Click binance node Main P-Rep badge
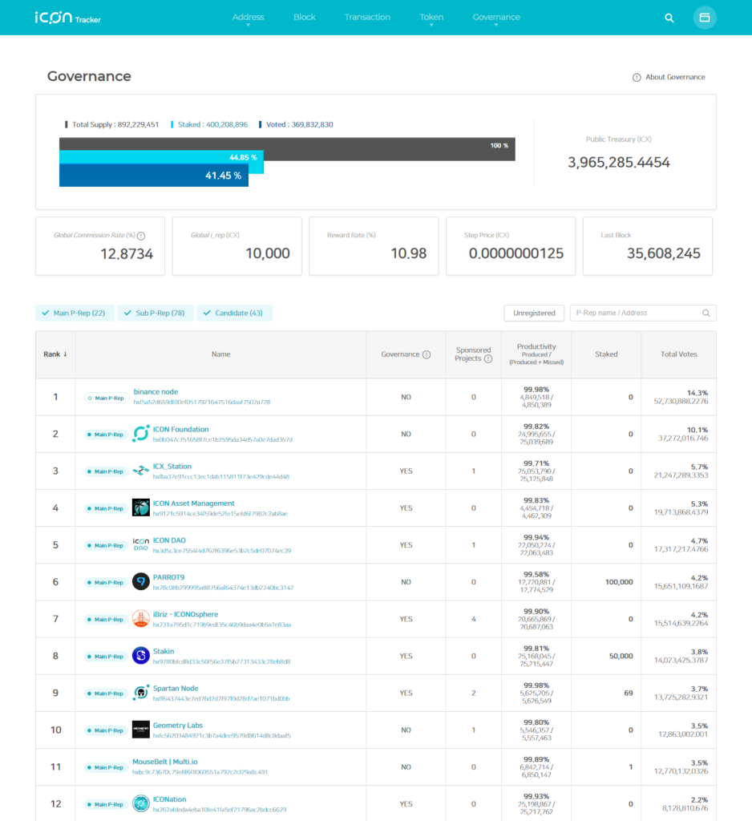Viewport: 752px width, 821px height. pos(107,398)
